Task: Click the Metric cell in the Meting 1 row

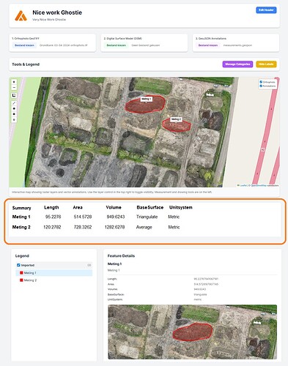Action: (174, 217)
